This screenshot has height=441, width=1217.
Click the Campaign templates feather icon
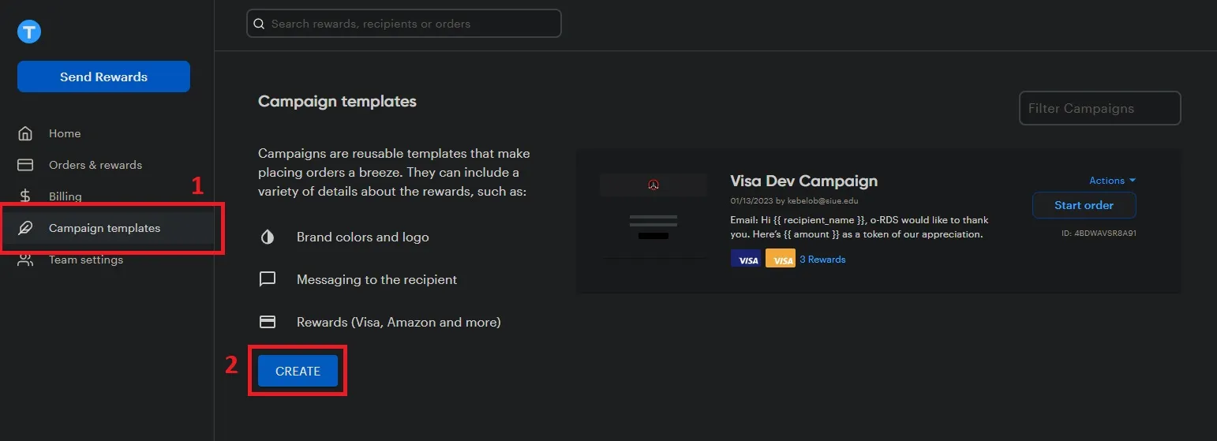(25, 228)
